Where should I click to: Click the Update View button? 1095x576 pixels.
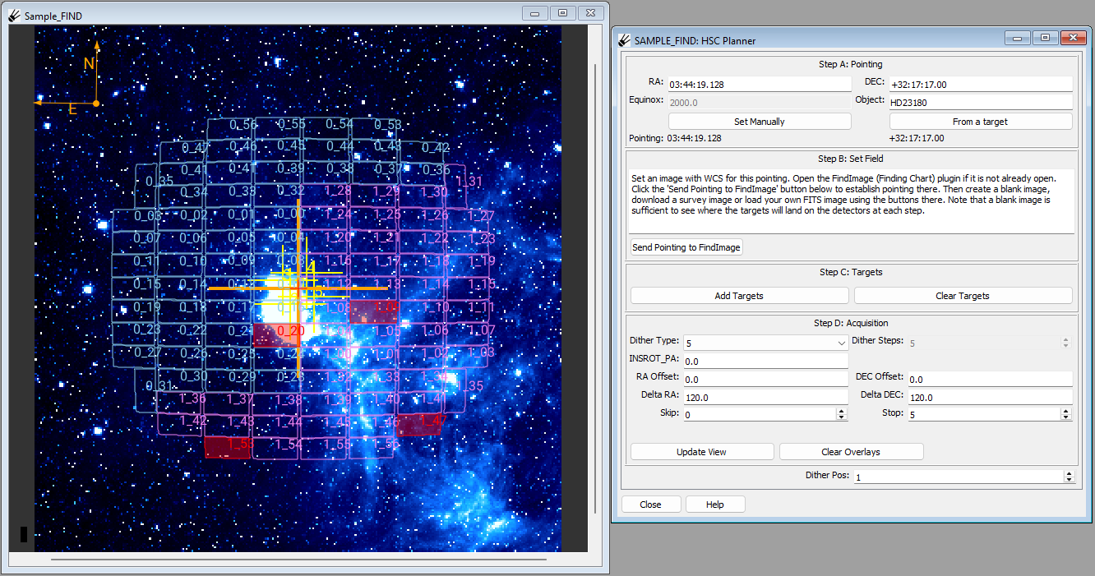coord(702,452)
